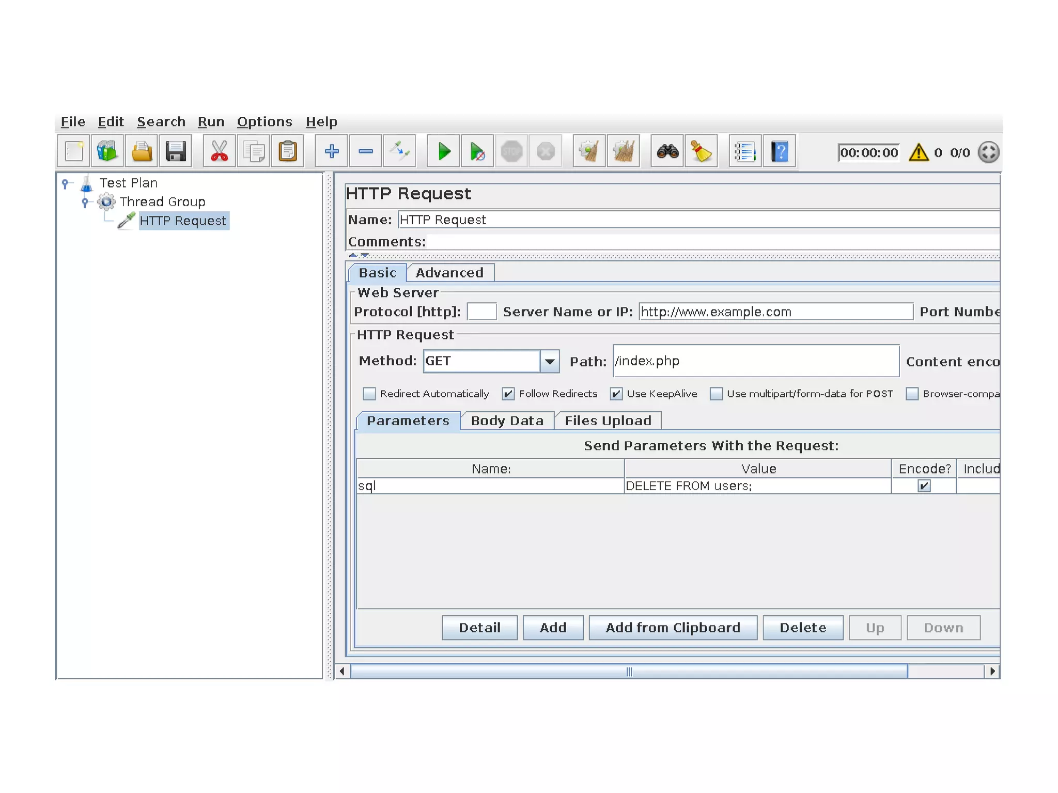
Task: Open the Method GET dropdown
Action: pos(550,361)
